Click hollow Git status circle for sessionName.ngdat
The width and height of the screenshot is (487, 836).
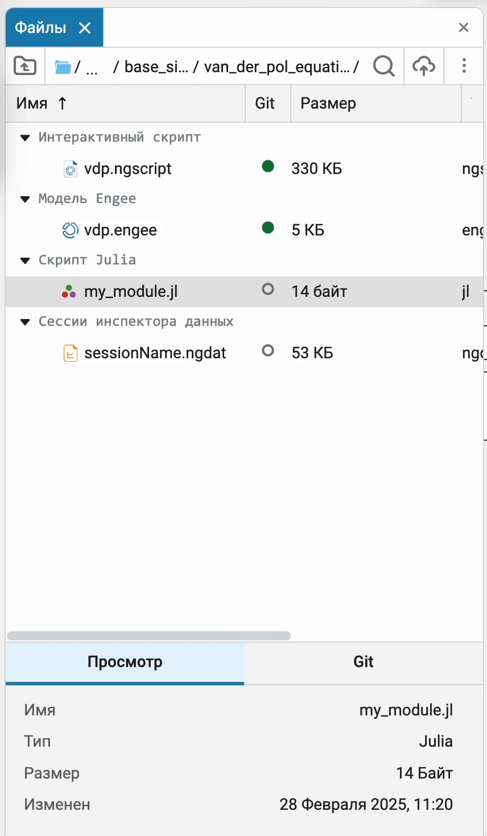[x=268, y=350]
